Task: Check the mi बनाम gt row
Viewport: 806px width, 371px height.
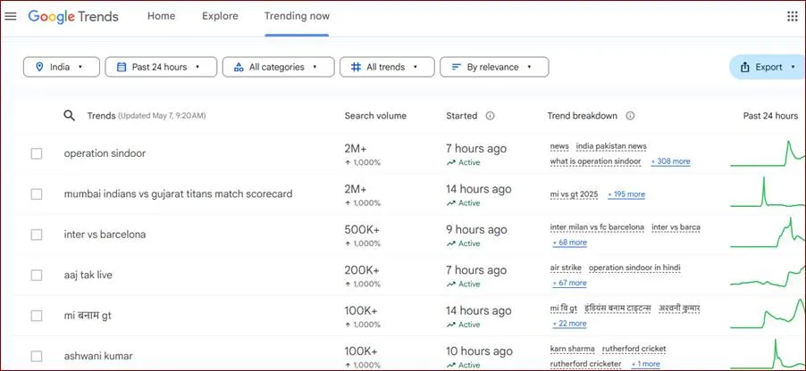Action: pos(37,316)
